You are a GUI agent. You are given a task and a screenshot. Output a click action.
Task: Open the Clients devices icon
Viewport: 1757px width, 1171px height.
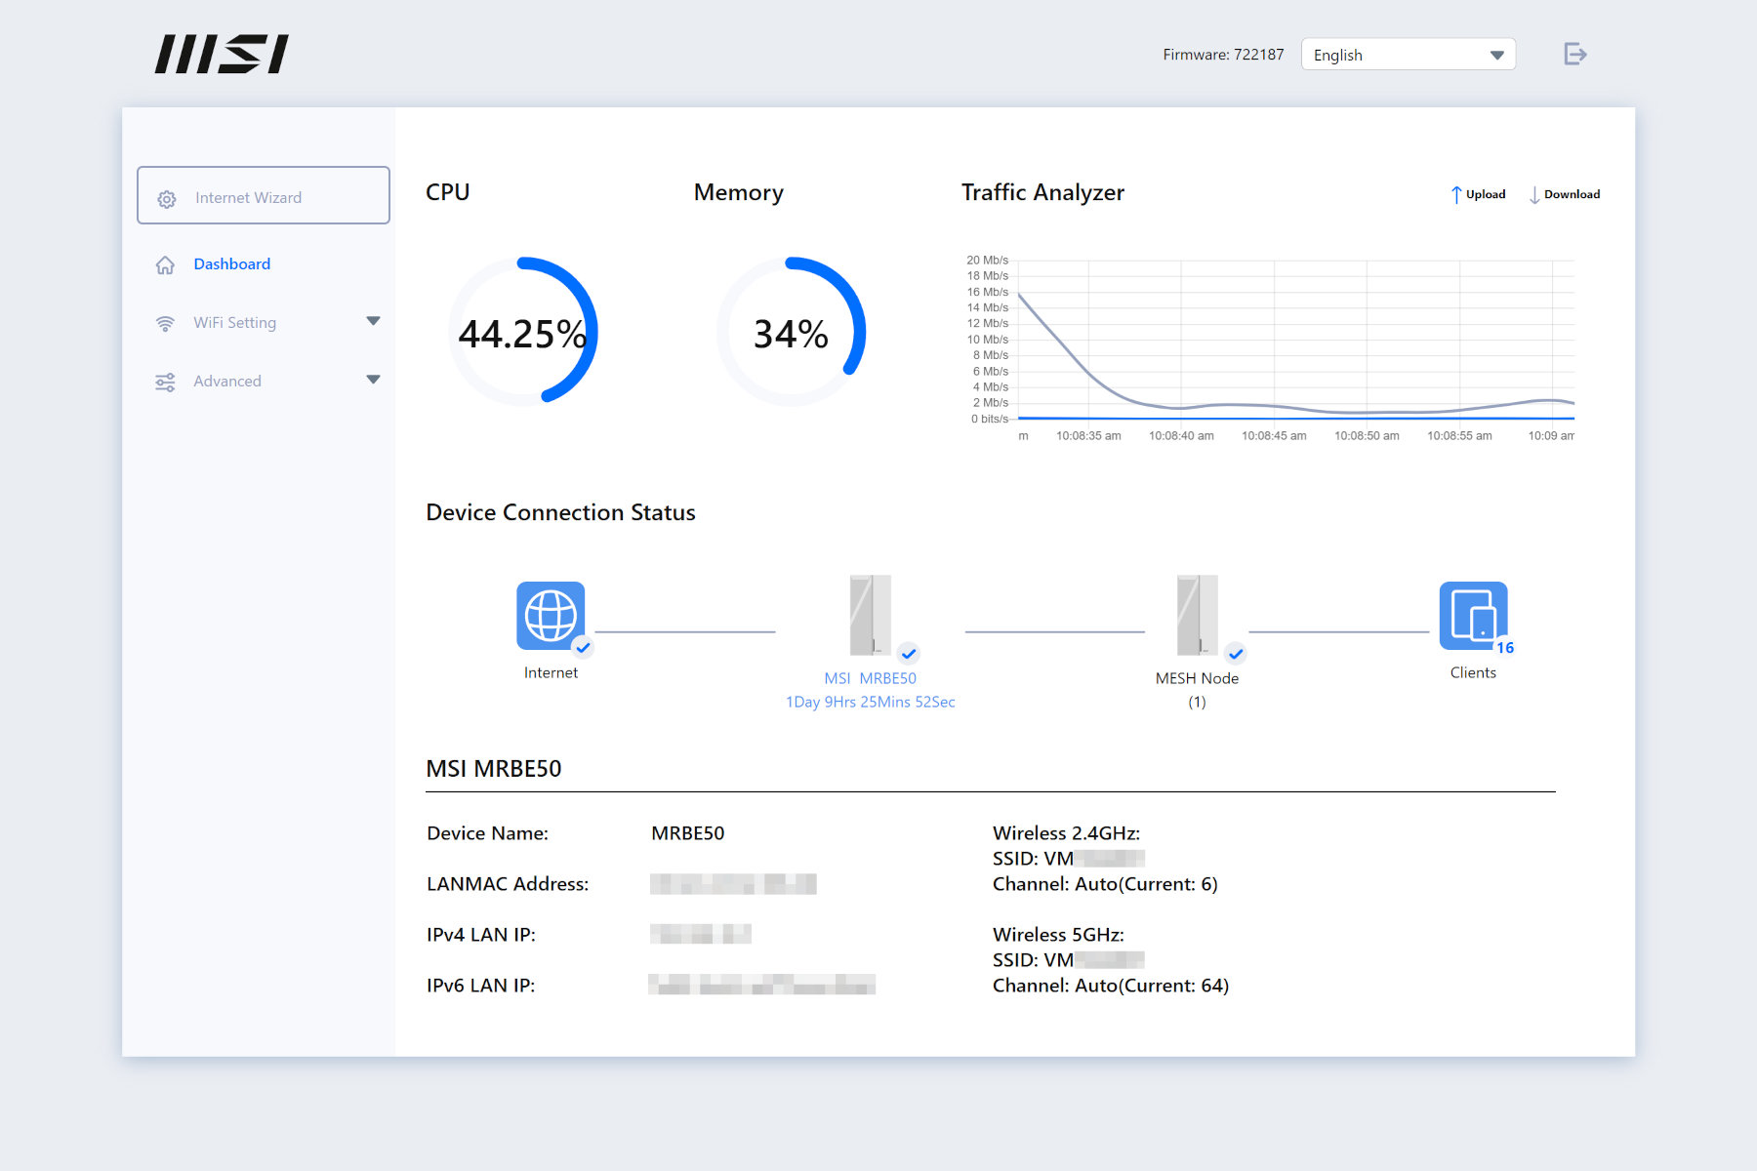click(x=1473, y=616)
